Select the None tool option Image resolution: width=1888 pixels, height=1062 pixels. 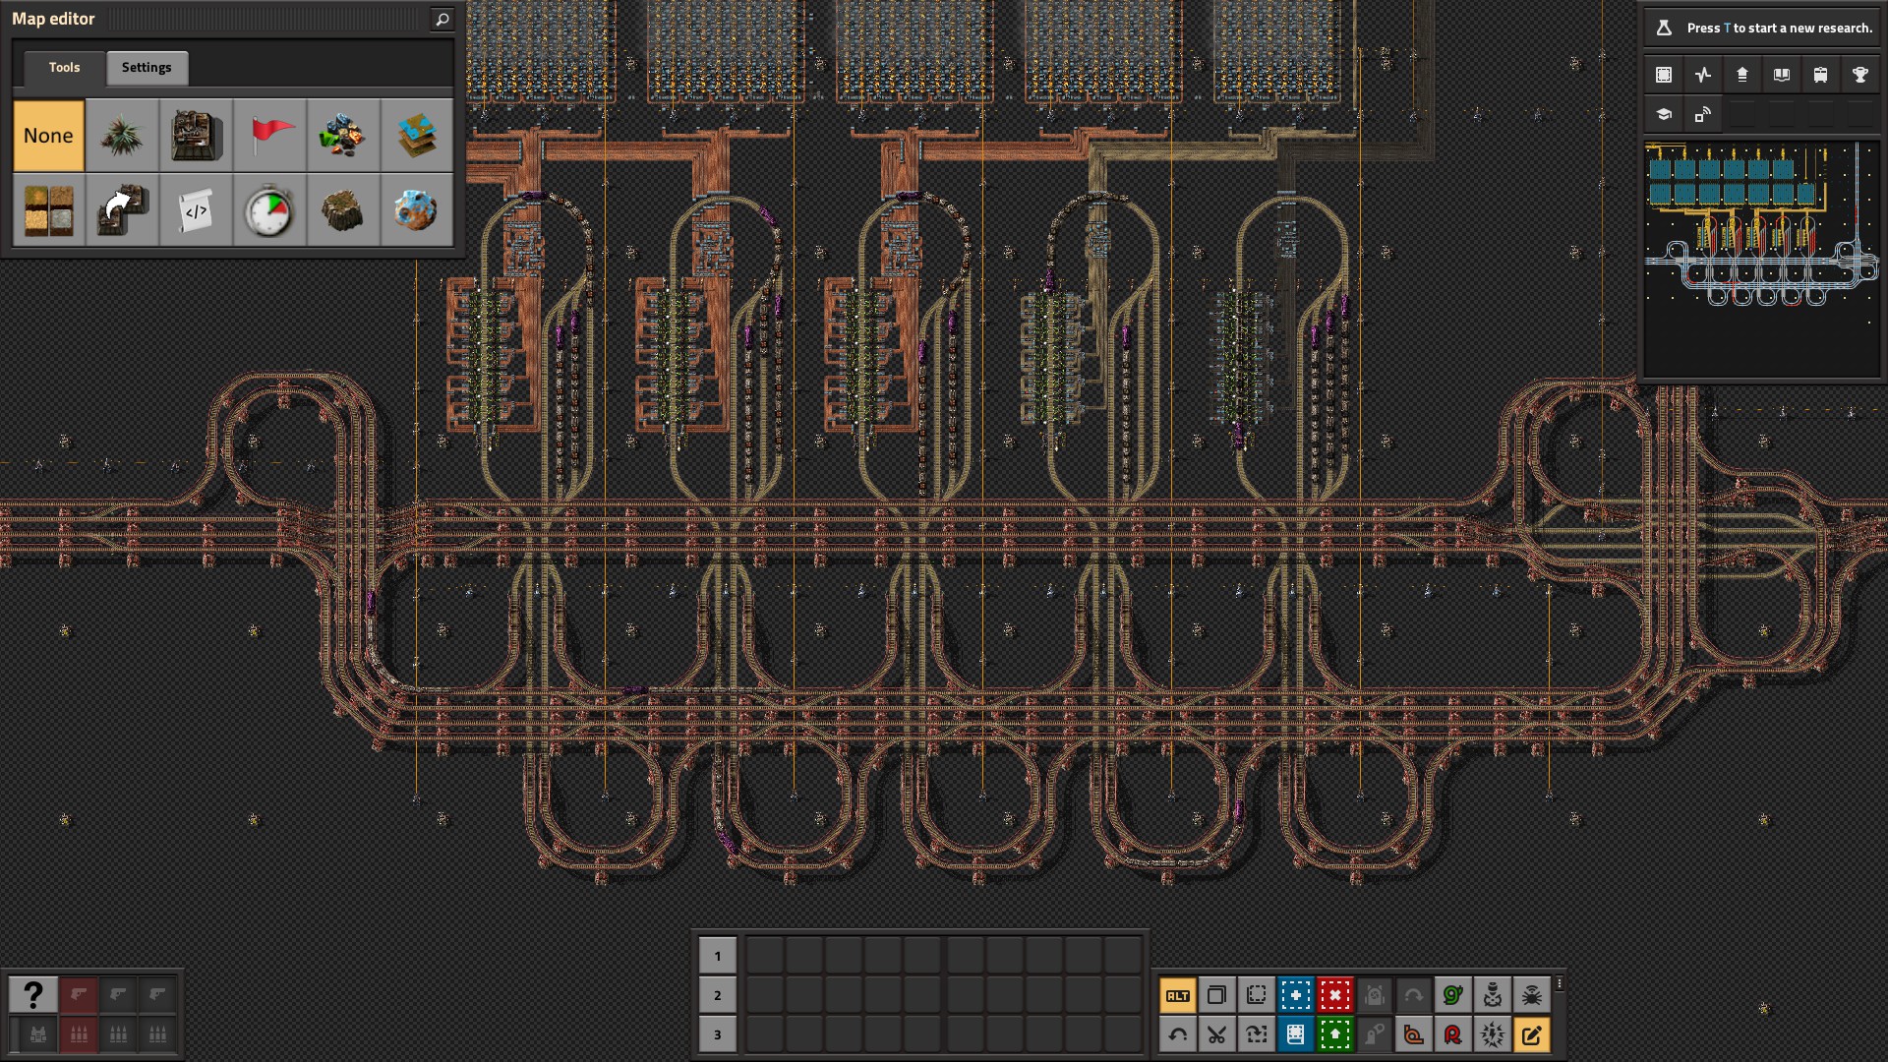[48, 136]
